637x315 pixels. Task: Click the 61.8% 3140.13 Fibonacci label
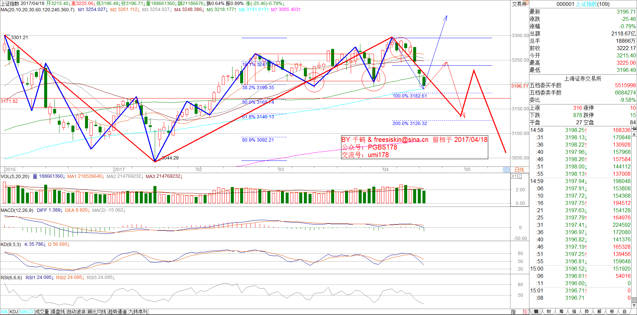tap(258, 117)
